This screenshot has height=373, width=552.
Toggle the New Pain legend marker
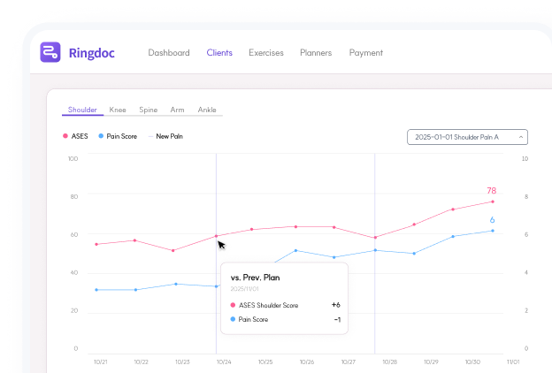166,136
